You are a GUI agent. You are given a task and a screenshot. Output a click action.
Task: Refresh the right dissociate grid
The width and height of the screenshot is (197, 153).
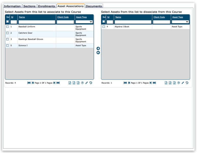[x=187, y=83]
